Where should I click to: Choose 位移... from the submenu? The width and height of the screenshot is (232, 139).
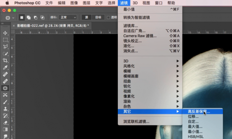coord(203,116)
